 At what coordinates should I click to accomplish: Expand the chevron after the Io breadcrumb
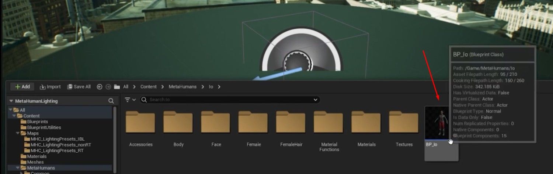219,87
